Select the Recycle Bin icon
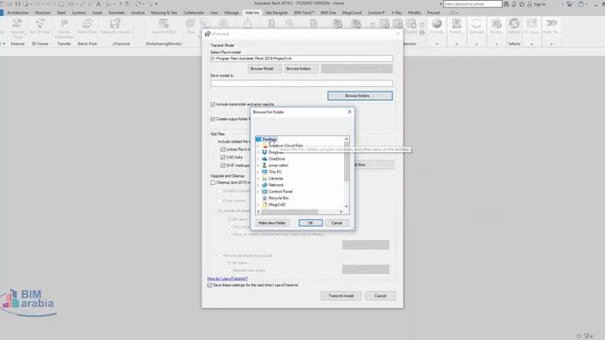This screenshot has height=340, width=605. pos(265,198)
